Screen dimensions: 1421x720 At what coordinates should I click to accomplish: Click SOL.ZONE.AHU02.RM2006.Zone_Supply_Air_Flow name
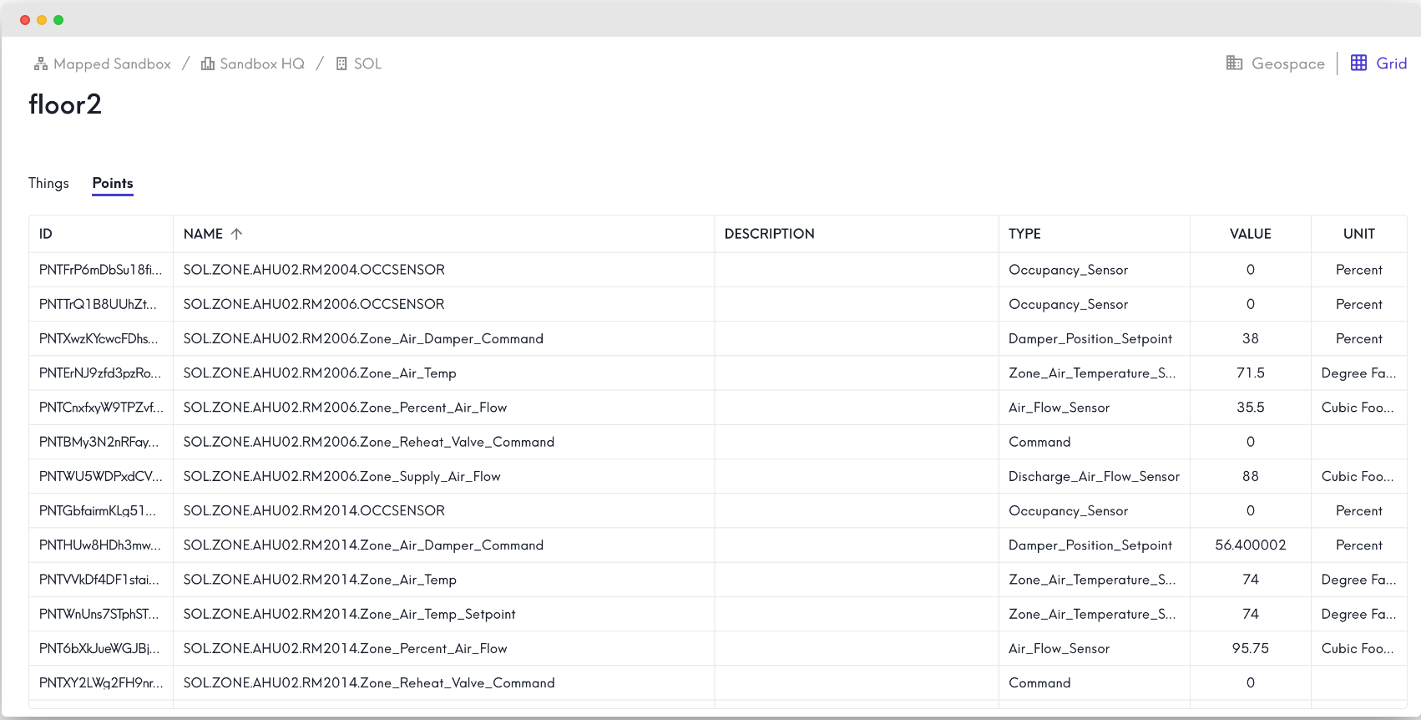pyautogui.click(x=342, y=476)
